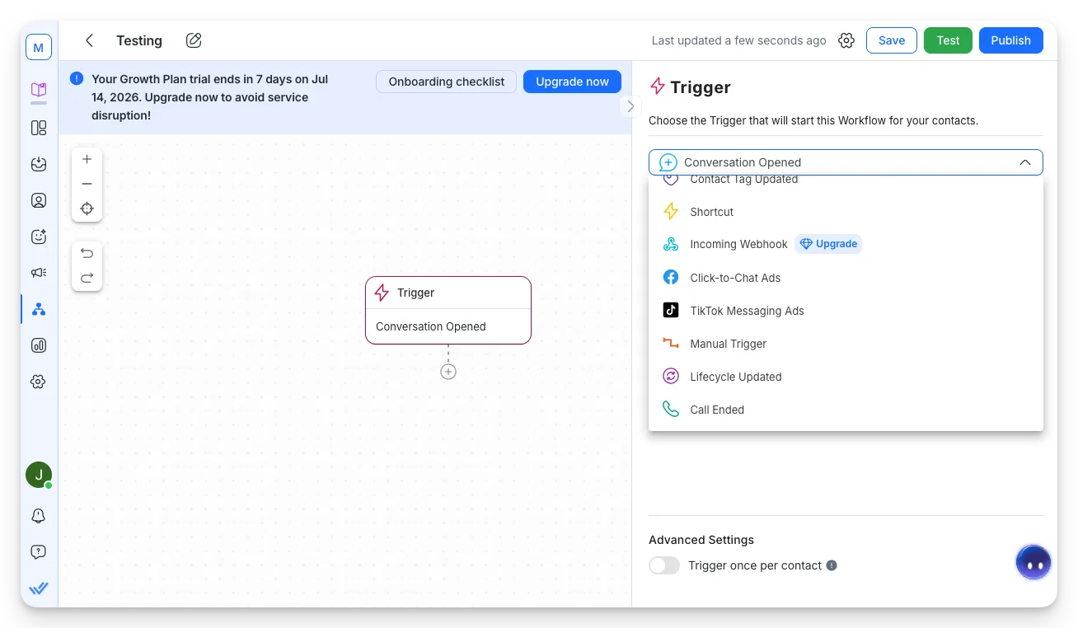Collapse the Trigger side panel arrow

tap(630, 106)
